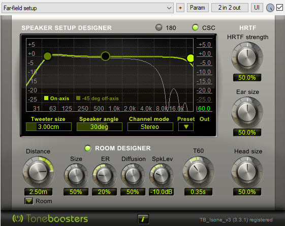285x226 pixels.
Task: Click the HRTF strength knob
Action: pos(247,57)
